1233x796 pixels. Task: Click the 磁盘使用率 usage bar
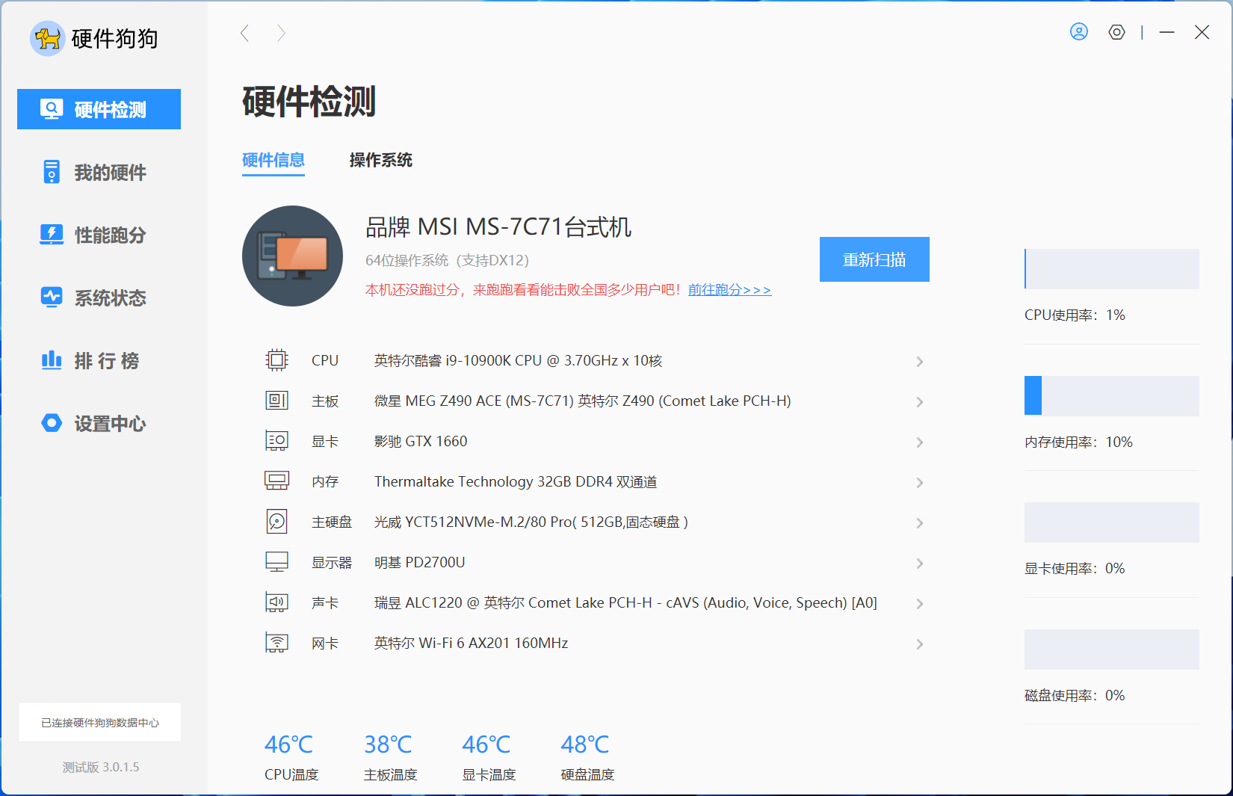pos(1112,650)
